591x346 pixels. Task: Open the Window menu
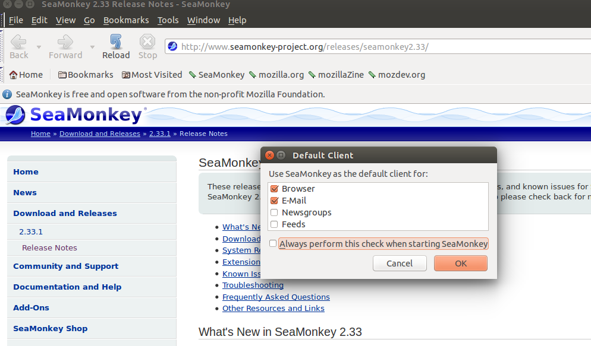coord(203,20)
